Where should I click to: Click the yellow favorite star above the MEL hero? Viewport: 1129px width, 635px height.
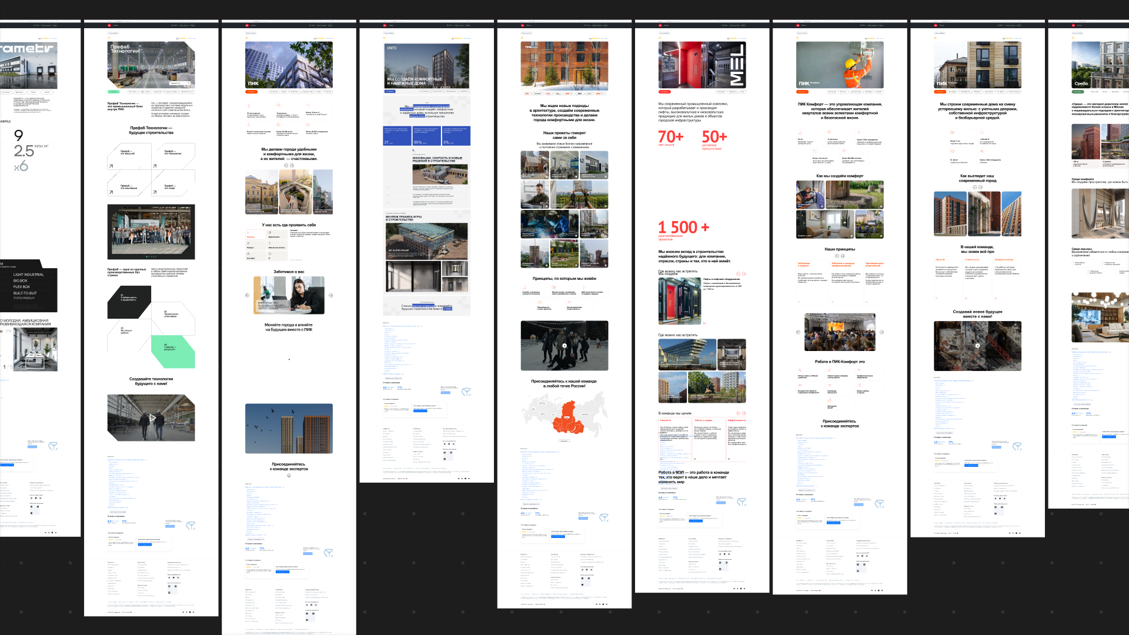pyautogui.click(x=660, y=38)
